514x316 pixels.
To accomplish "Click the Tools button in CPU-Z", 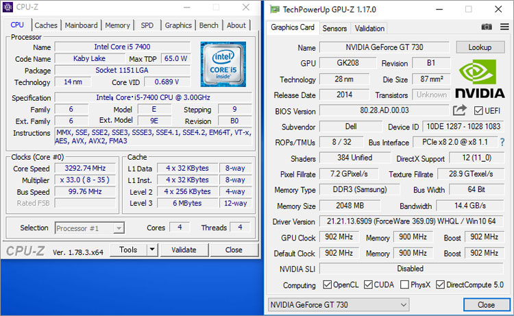I will pyautogui.click(x=128, y=250).
